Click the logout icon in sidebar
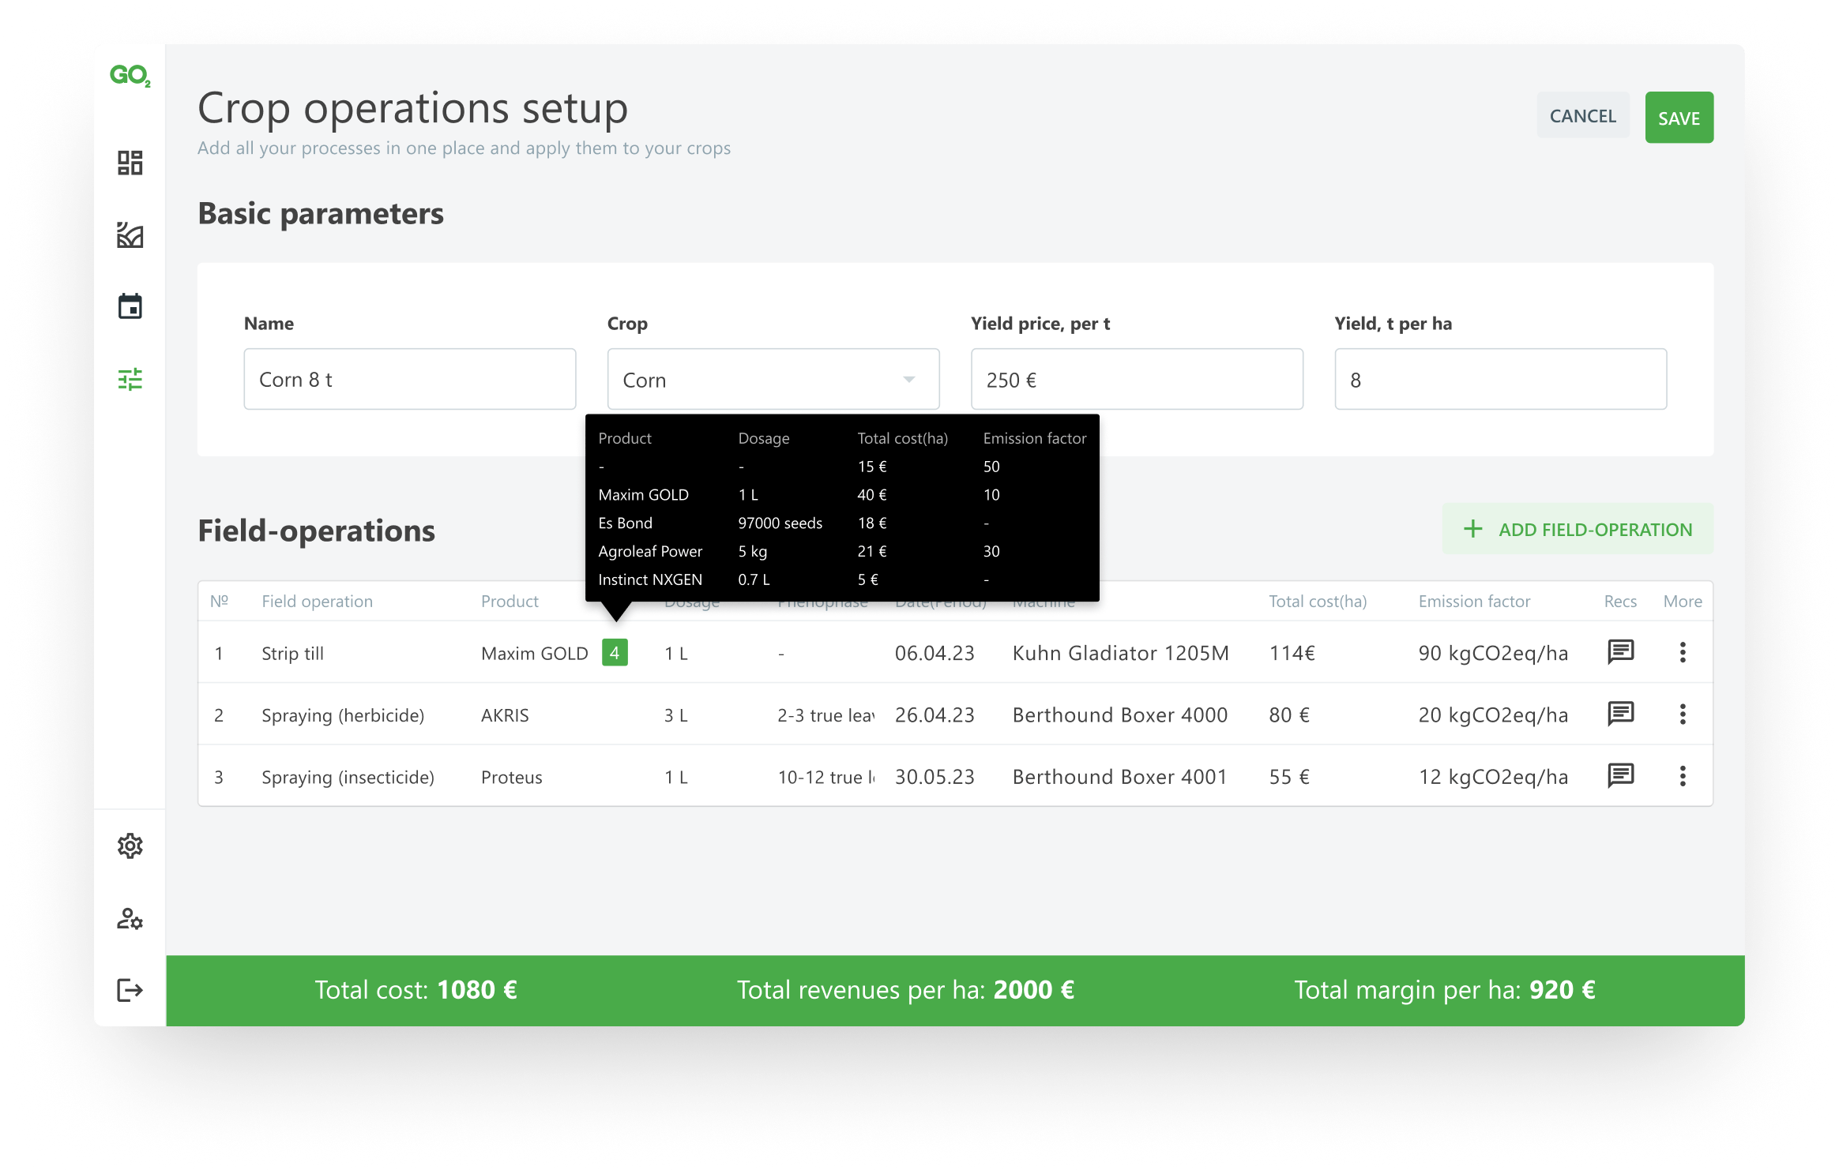The width and height of the screenshot is (1839, 1170). coord(130,989)
